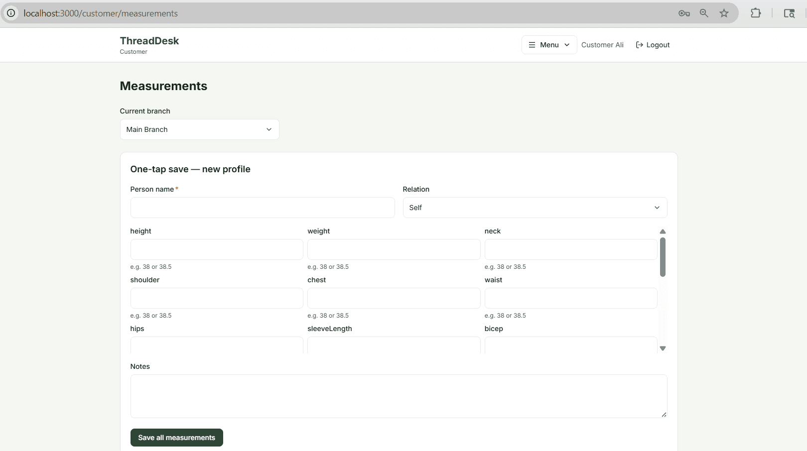This screenshot has width=807, height=451.
Task: Focus the sleeveLength input field
Action: (394, 345)
